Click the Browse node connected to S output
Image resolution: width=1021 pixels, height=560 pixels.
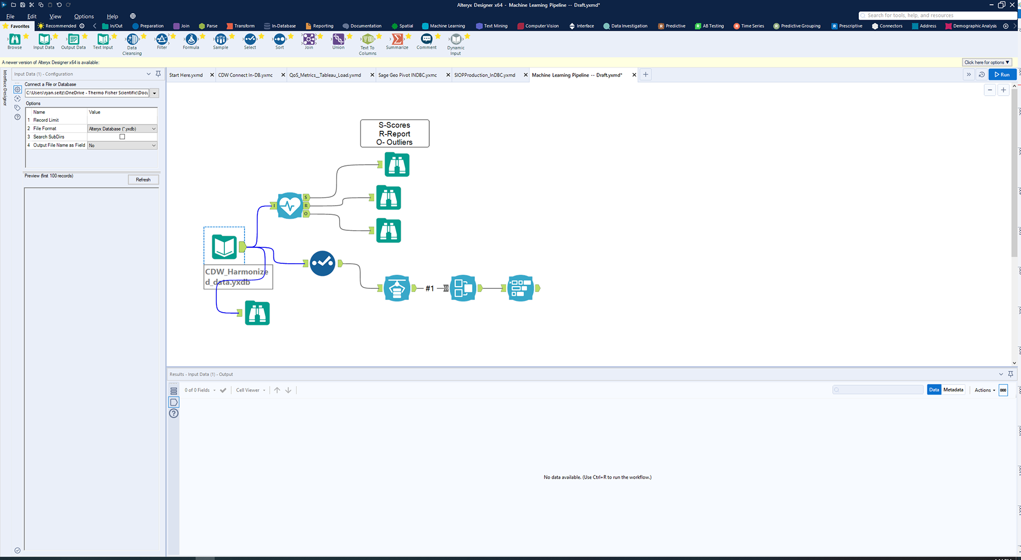click(397, 165)
